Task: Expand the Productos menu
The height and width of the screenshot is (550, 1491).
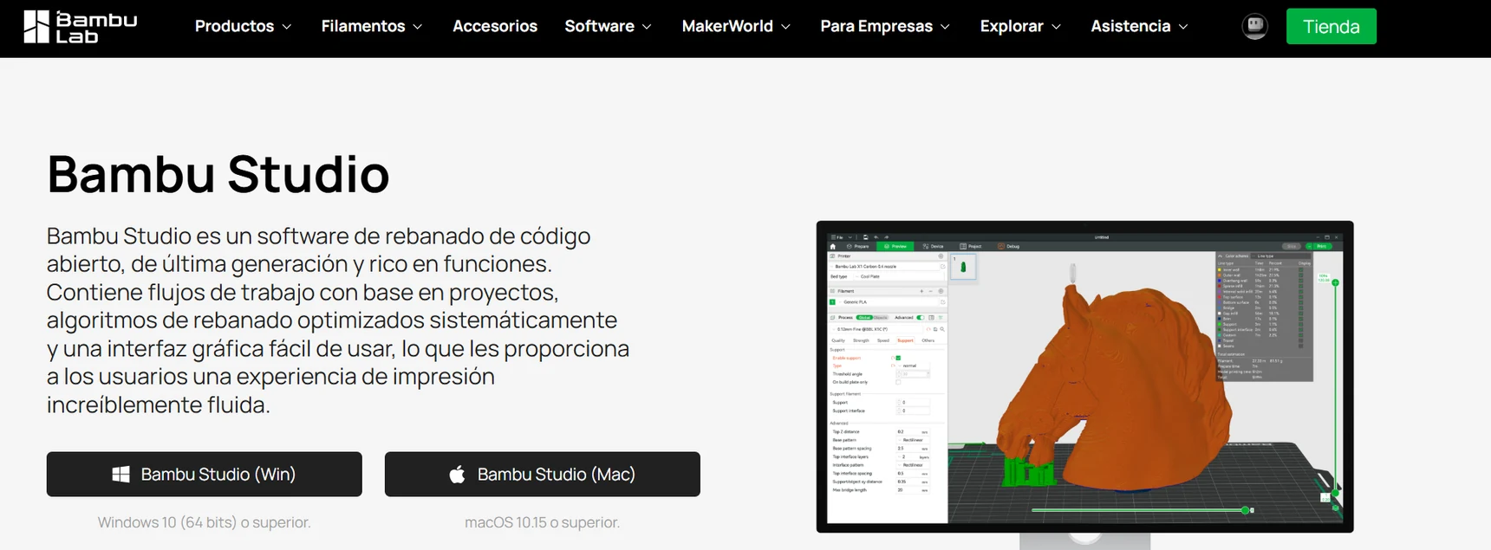Action: pos(243,26)
